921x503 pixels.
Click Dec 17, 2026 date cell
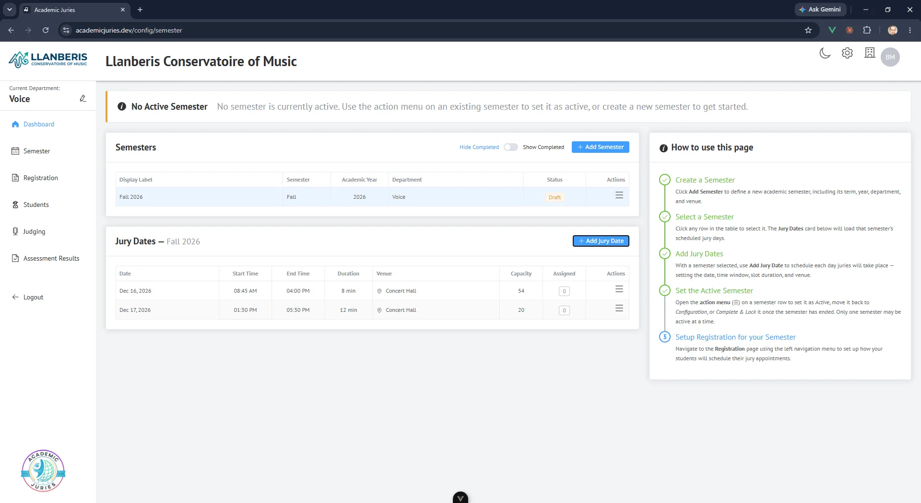pyautogui.click(x=167, y=310)
